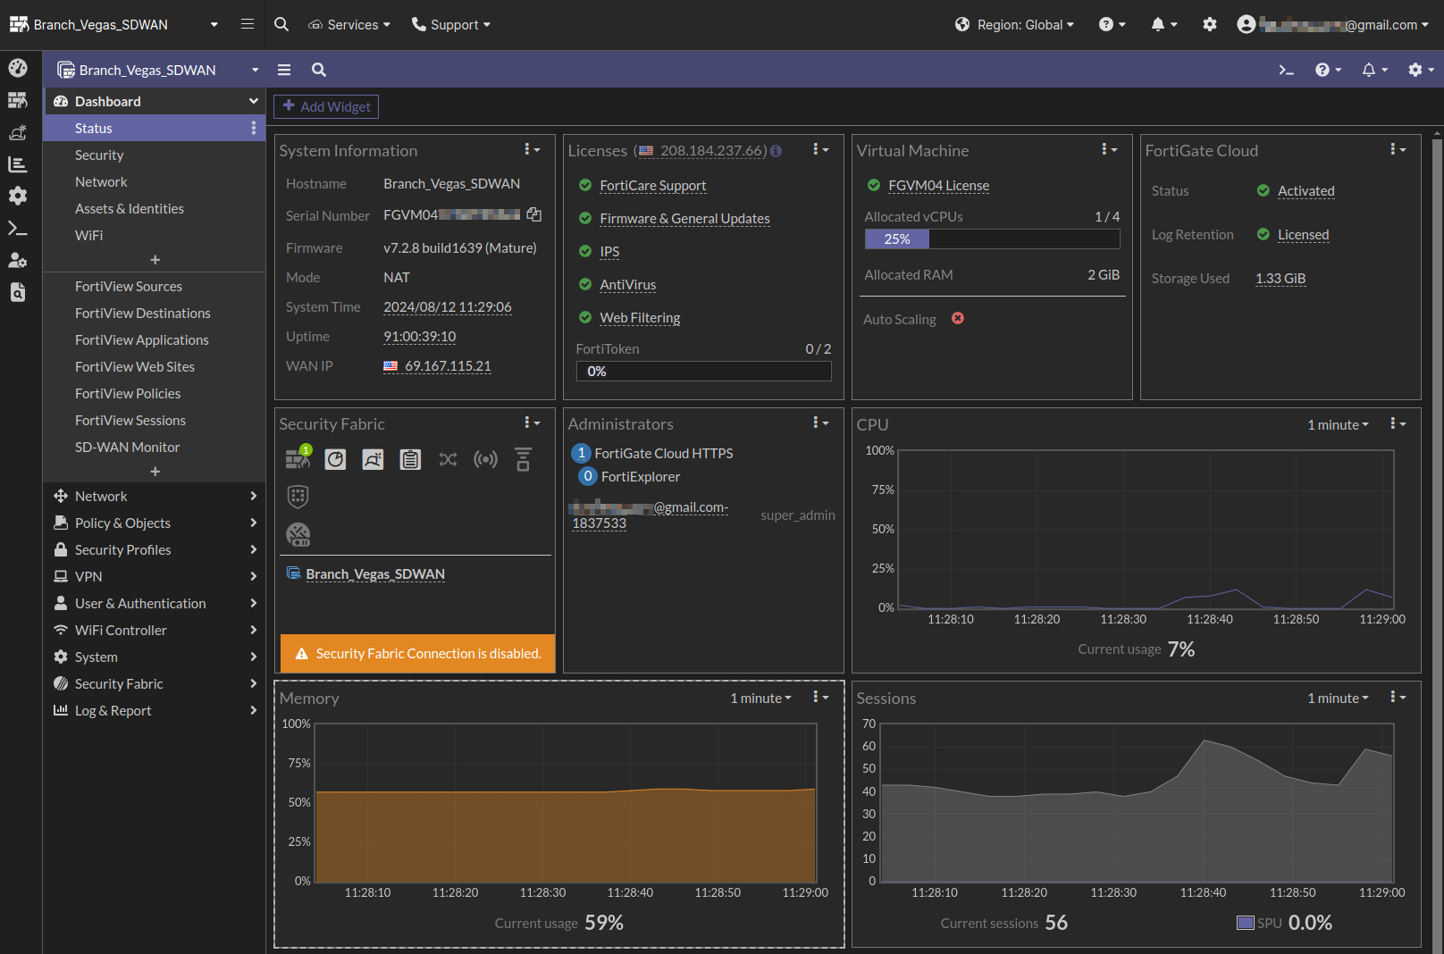Copy the serial number to clipboard

[534, 214]
